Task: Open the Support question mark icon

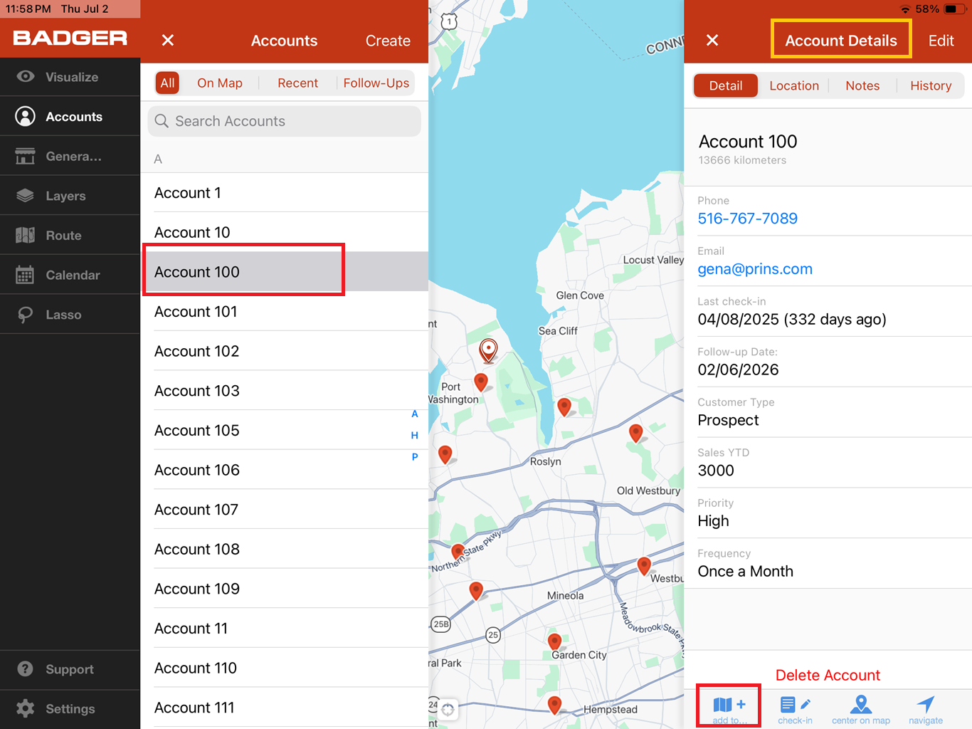Action: pos(26,668)
